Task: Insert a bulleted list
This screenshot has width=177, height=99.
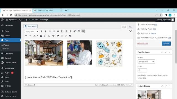Action: coord(50,31)
